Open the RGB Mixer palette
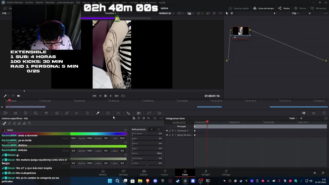Screen dimensions: 329x185 [x=46, y=113]
